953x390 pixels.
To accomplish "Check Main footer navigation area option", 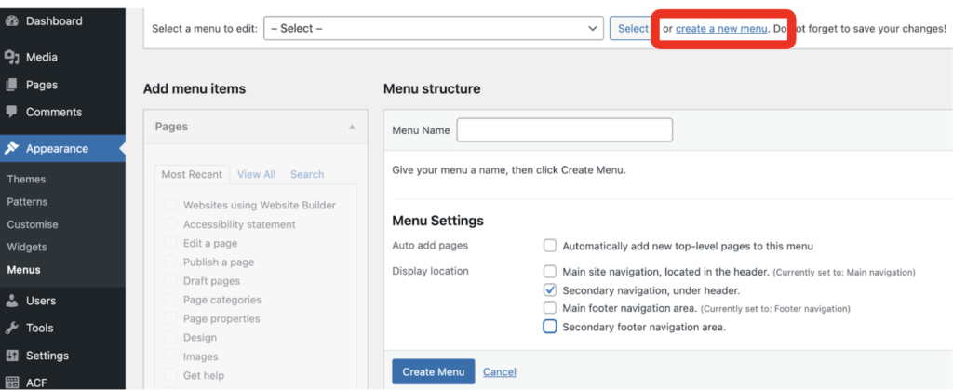I will [x=550, y=308].
